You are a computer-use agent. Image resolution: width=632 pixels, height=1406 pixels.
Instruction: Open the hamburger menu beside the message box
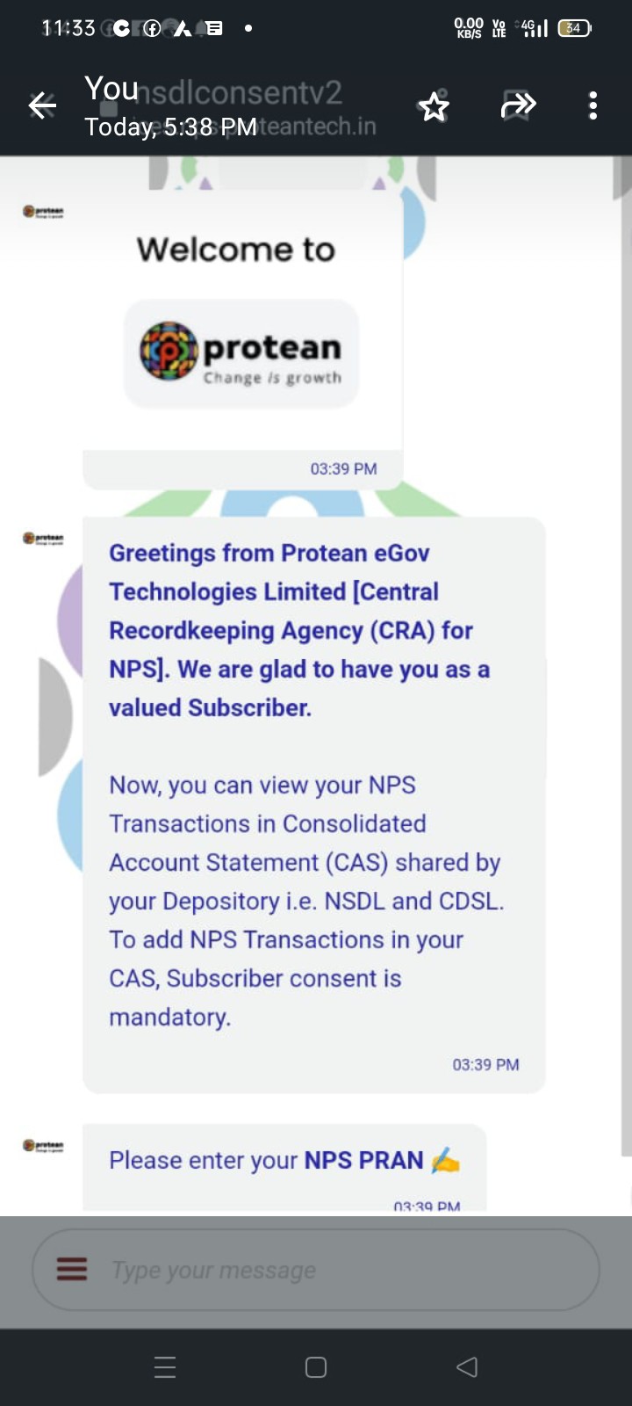[72, 1269]
